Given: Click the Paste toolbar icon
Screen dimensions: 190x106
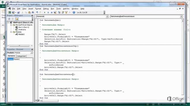Looking at the screenshot, I should click(29, 12).
